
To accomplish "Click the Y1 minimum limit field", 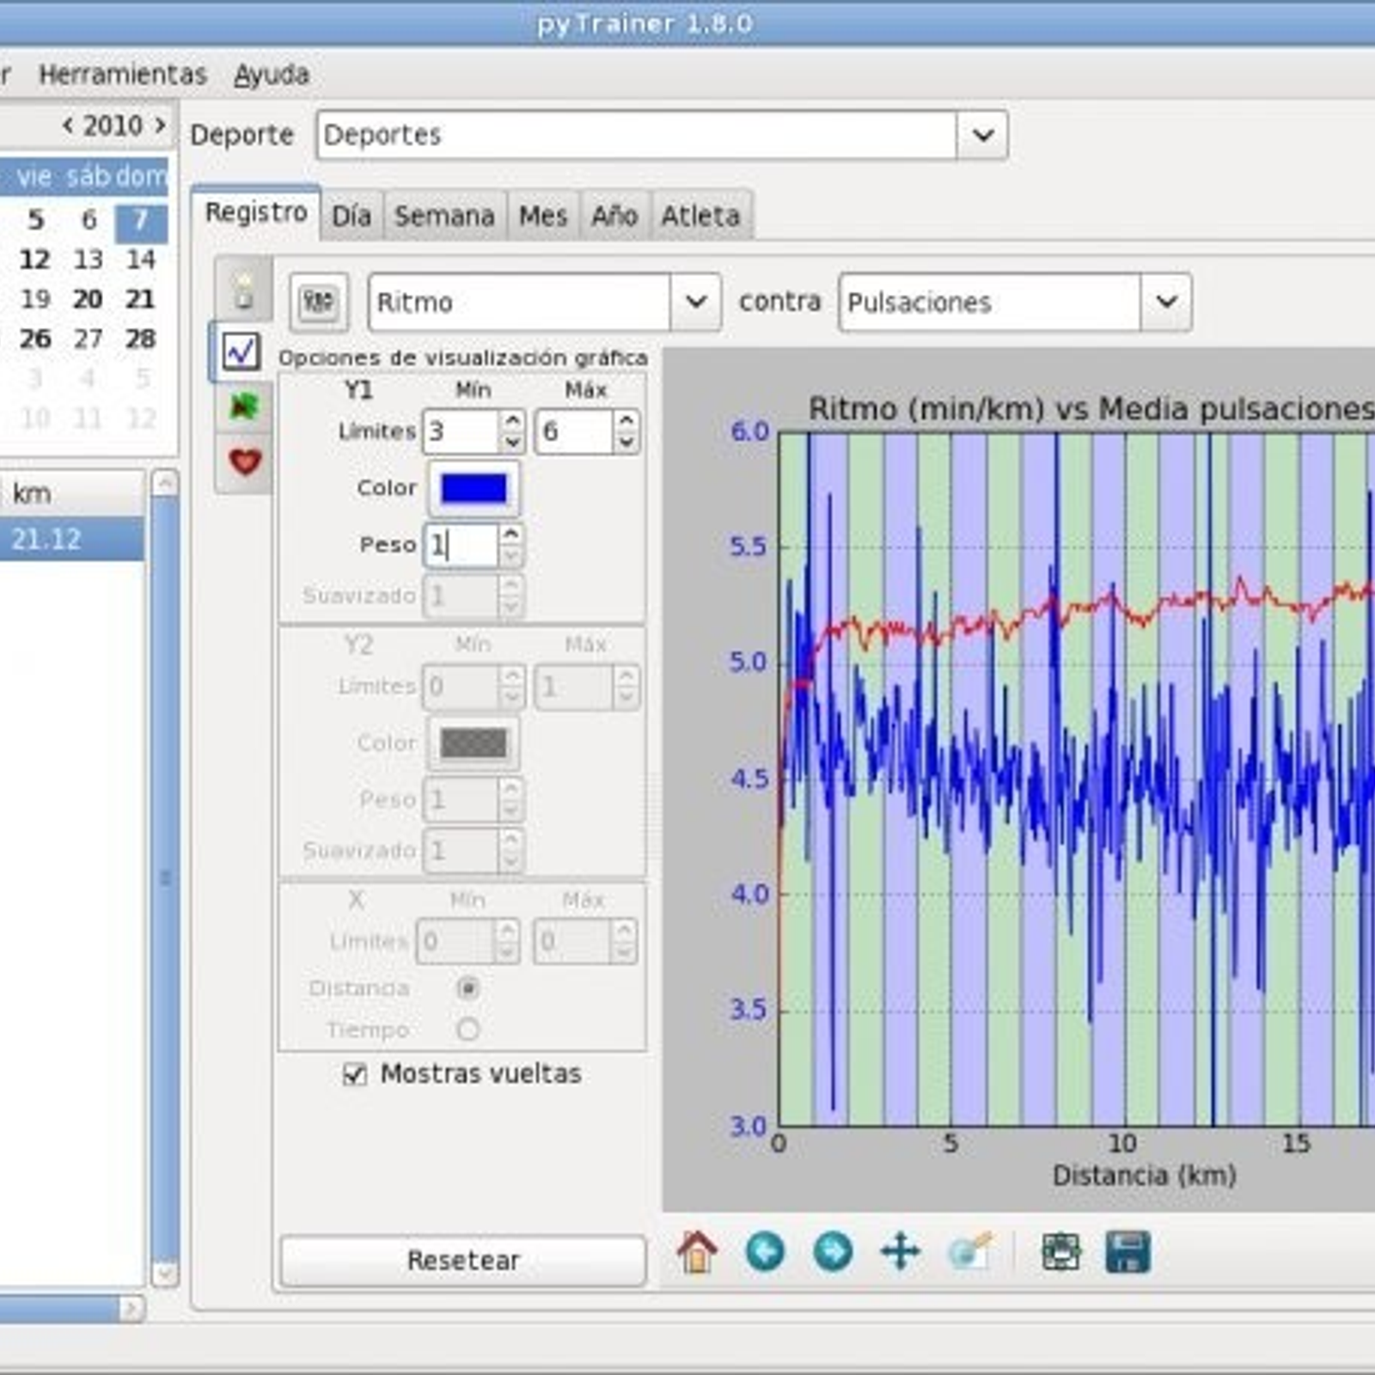I will [x=461, y=431].
